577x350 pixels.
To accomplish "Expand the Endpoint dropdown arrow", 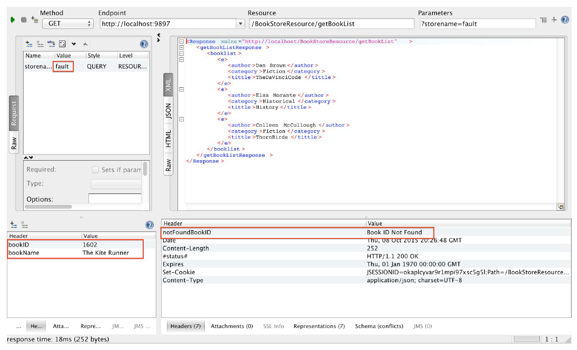I will point(241,24).
